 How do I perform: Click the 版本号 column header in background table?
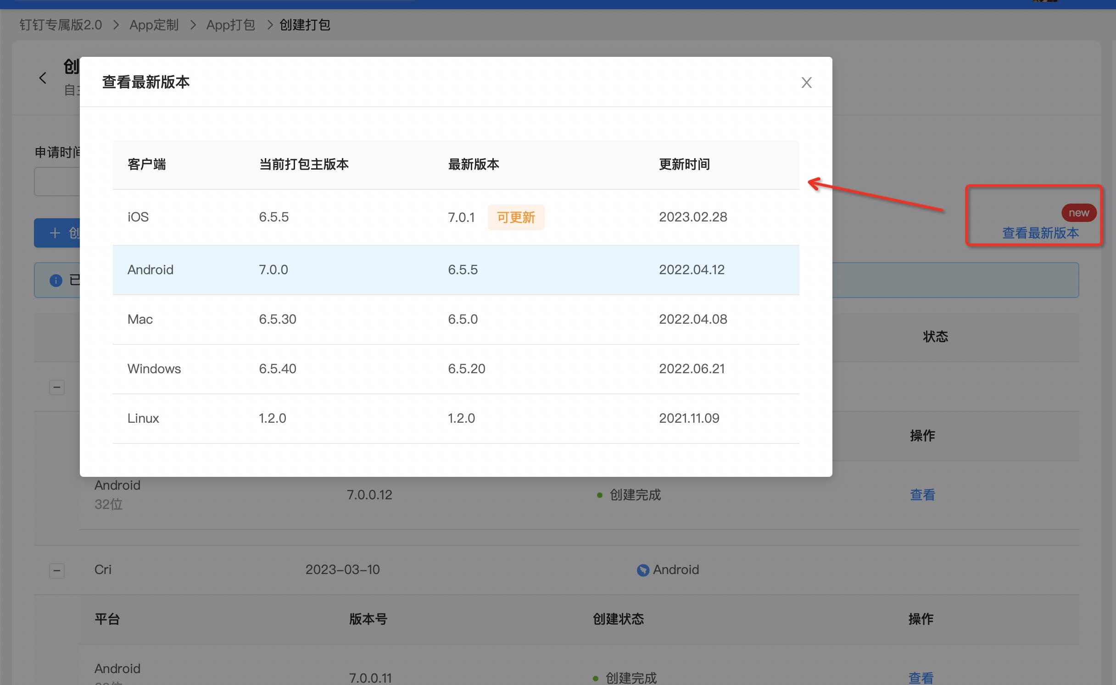click(368, 619)
